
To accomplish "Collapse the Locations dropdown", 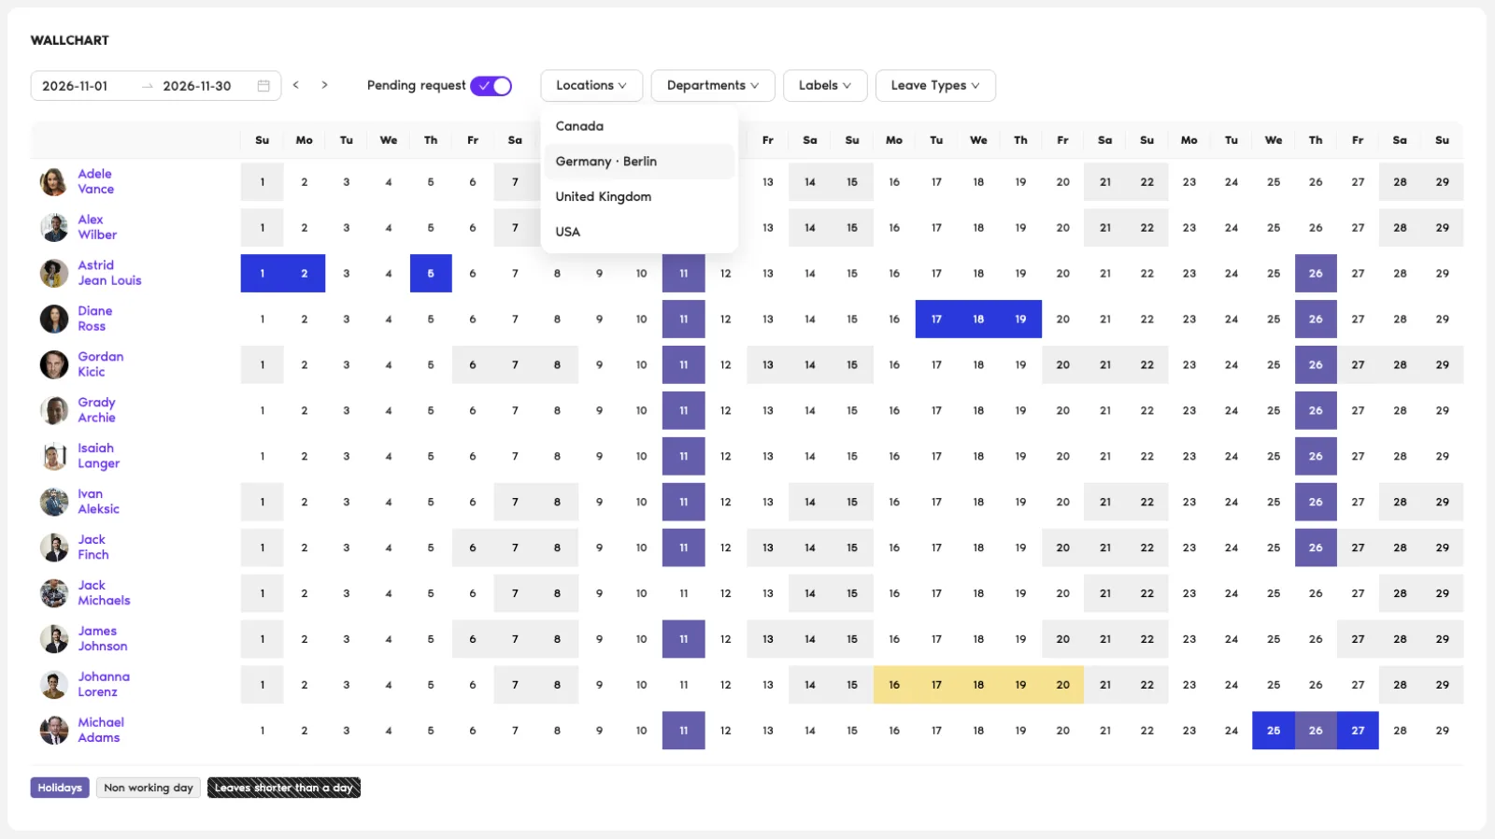I will [591, 86].
